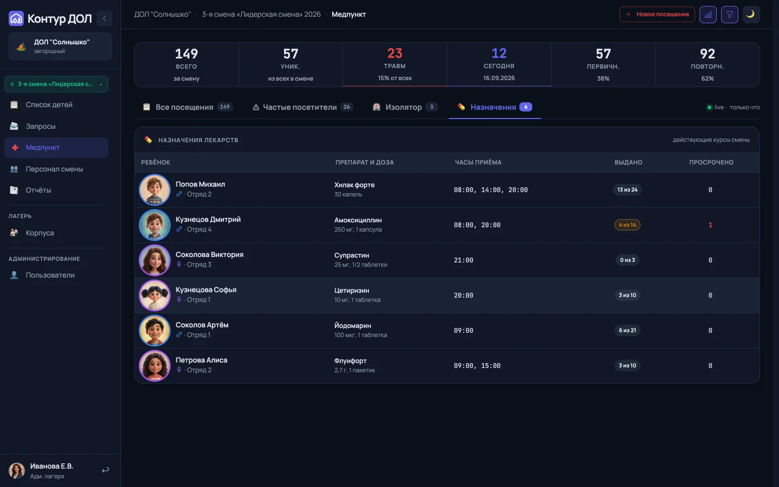The height and width of the screenshot is (487, 779).
Task: Click Иванова Е.В. profile avatar
Action: (x=17, y=471)
